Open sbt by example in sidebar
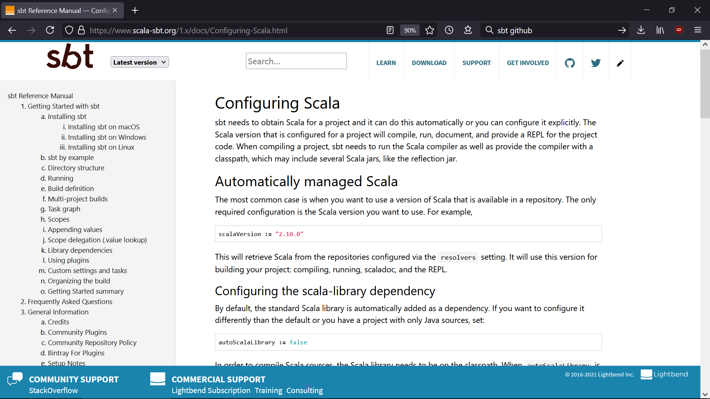This screenshot has width=710, height=399. click(71, 157)
